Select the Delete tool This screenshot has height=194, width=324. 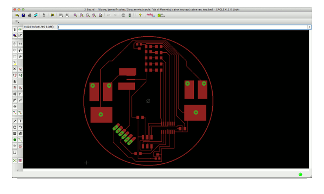tap(15, 69)
